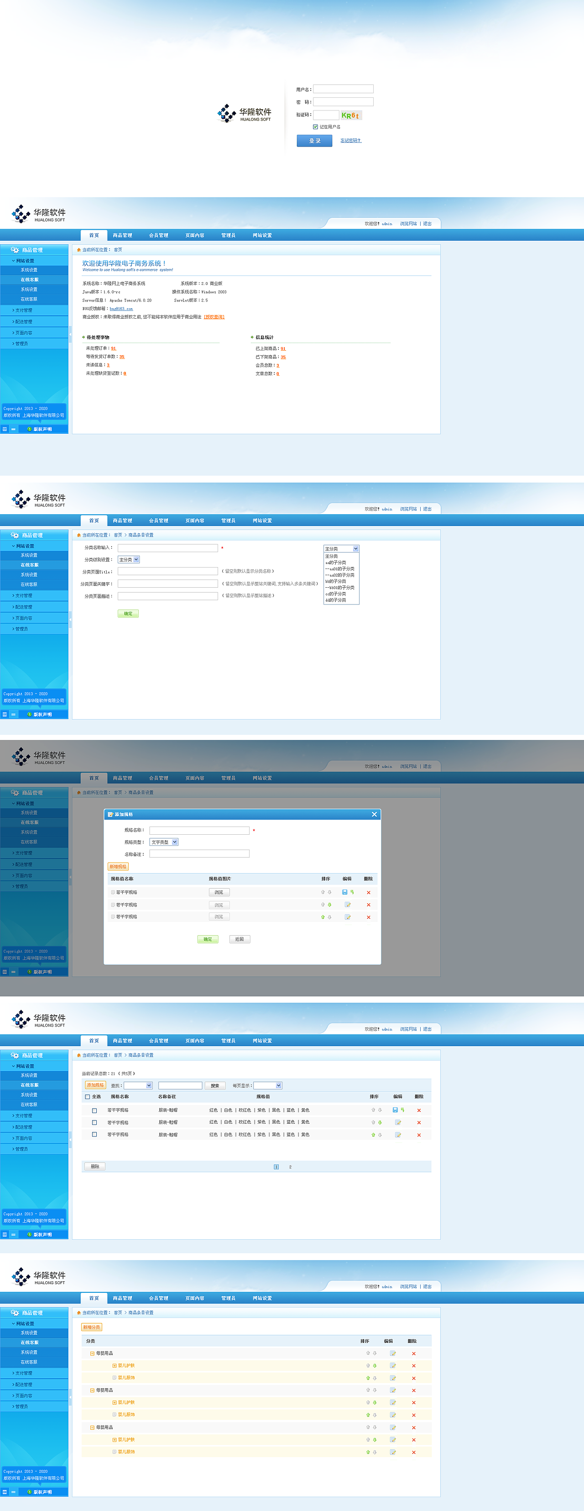This screenshot has height=1511, width=584.
Task: Click the 登录 login button
Action: (314, 141)
